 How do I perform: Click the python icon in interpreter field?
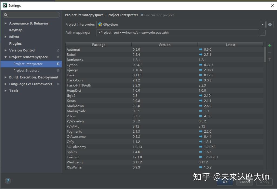pos(100,25)
